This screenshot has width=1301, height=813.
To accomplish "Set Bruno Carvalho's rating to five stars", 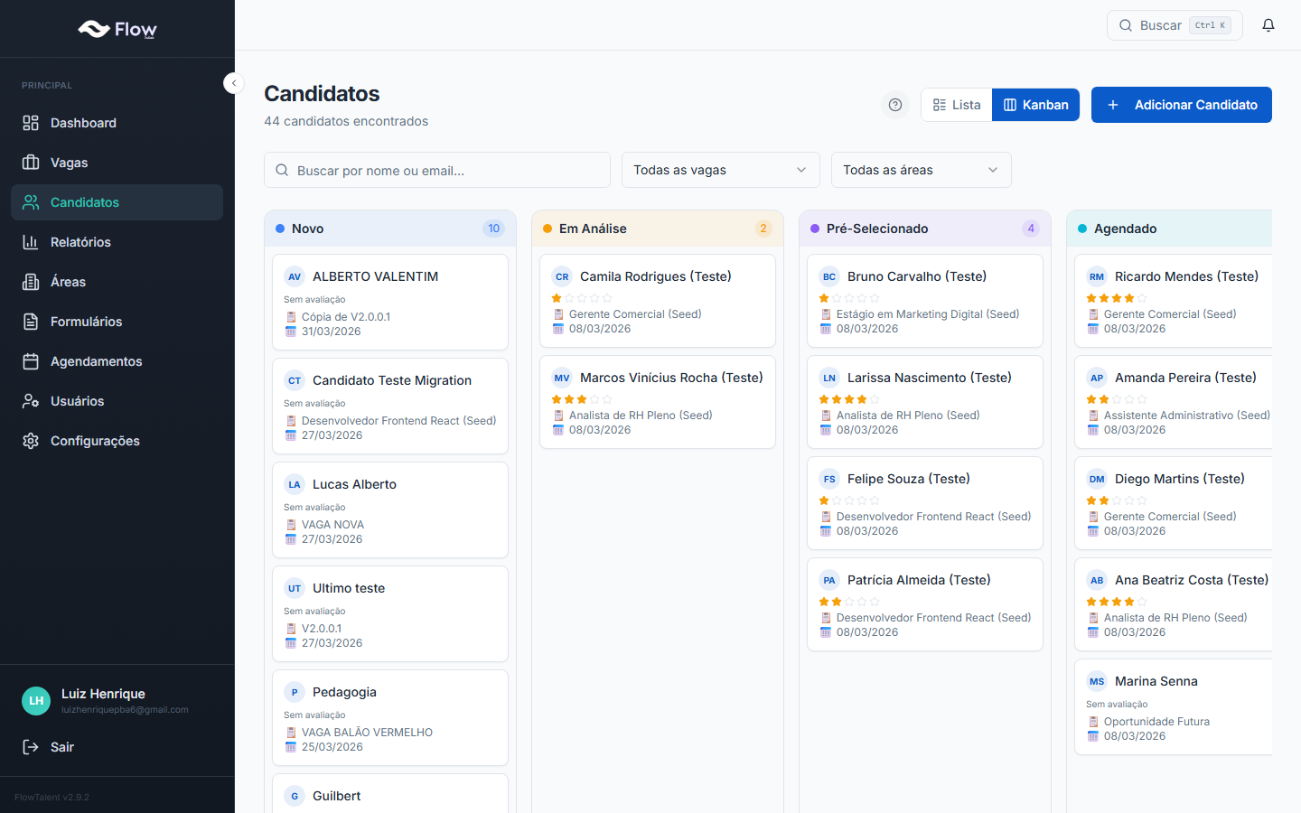I will pos(875,296).
